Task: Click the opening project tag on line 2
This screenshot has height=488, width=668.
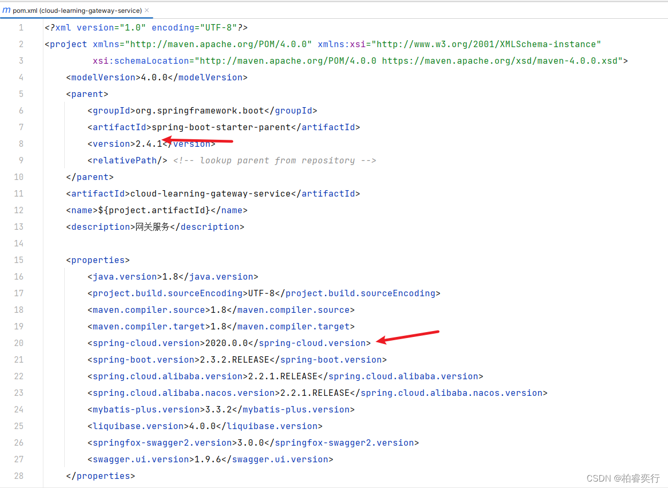Action: [x=66, y=44]
